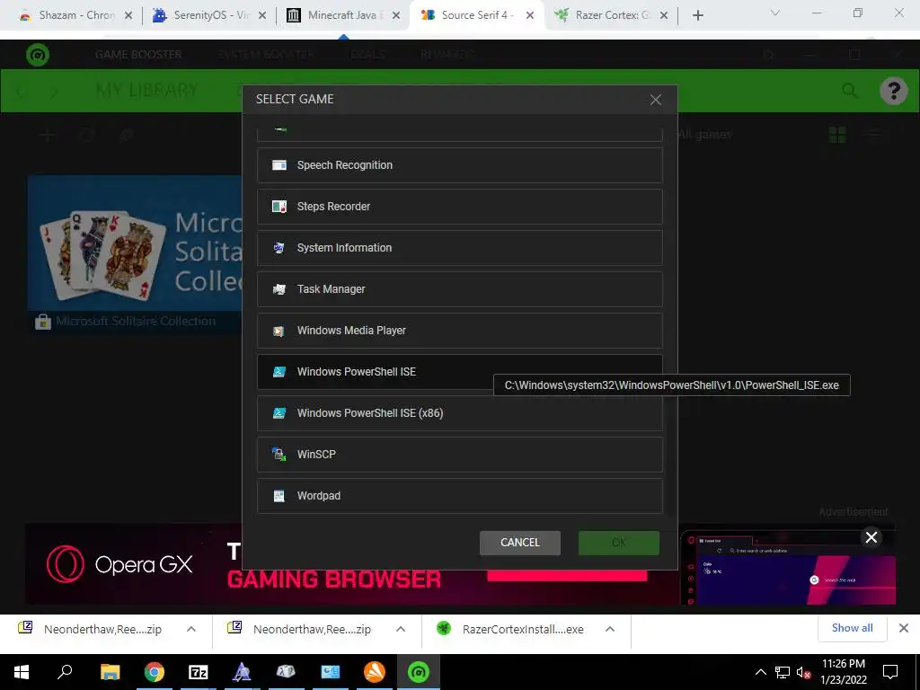Switch to the SerenityOS browser tab
The width and height of the screenshot is (920, 690).
[x=208, y=15]
